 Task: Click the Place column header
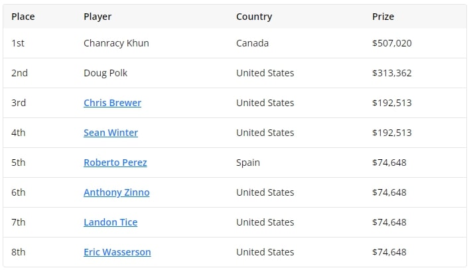pos(23,17)
